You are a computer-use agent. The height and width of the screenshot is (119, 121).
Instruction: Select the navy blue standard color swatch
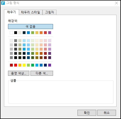[x=45, y=65]
